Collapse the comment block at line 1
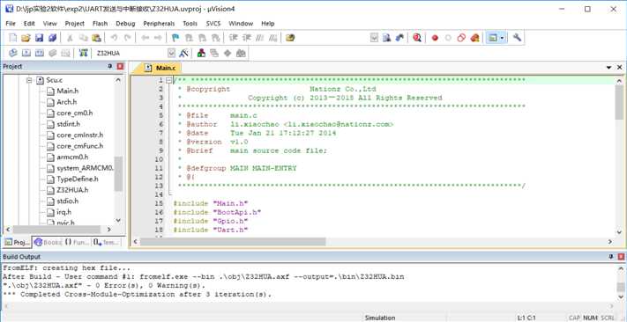This screenshot has height=322, width=627. click(x=168, y=80)
